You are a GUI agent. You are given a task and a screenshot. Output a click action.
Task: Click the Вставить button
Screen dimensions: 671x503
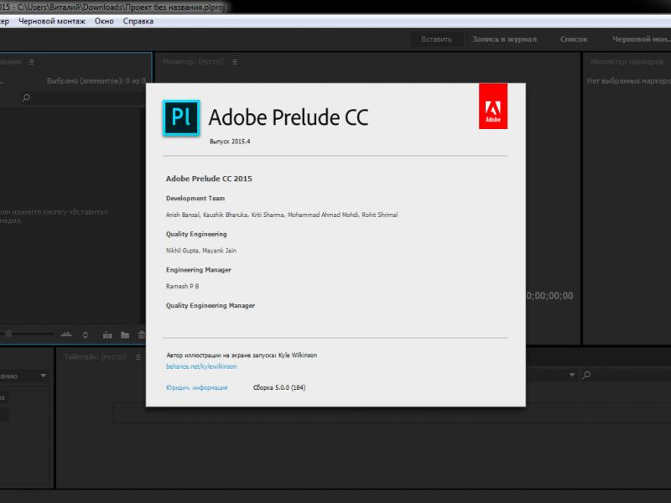coord(436,39)
